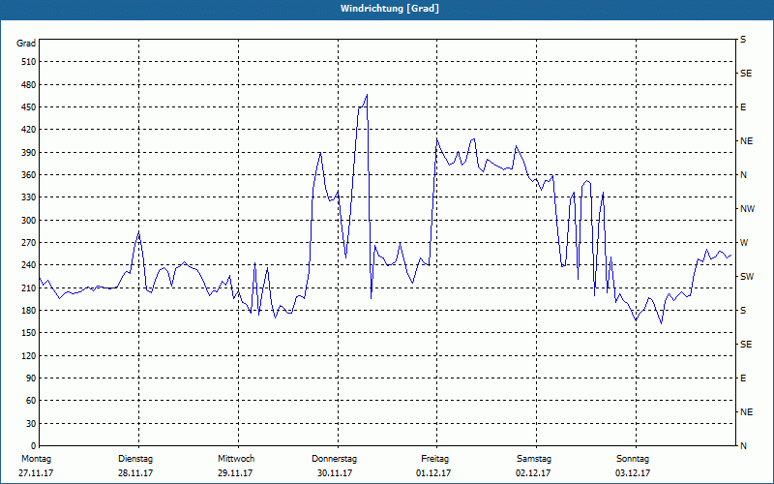774x484 pixels.
Task: Click the N compass label level with 0
Action: click(x=743, y=446)
